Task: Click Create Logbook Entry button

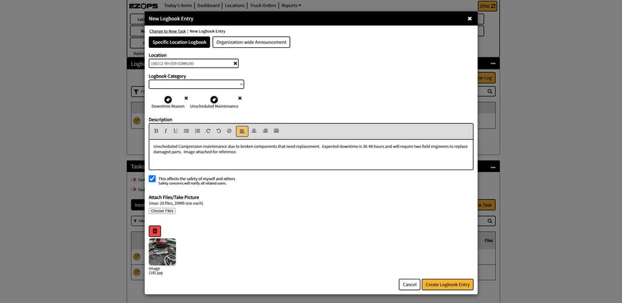Action: pos(447,284)
